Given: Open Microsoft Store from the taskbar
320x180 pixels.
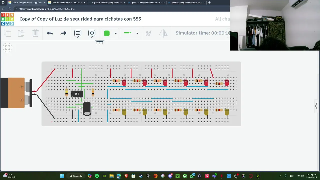Looking at the screenshot, I should click(x=133, y=176).
